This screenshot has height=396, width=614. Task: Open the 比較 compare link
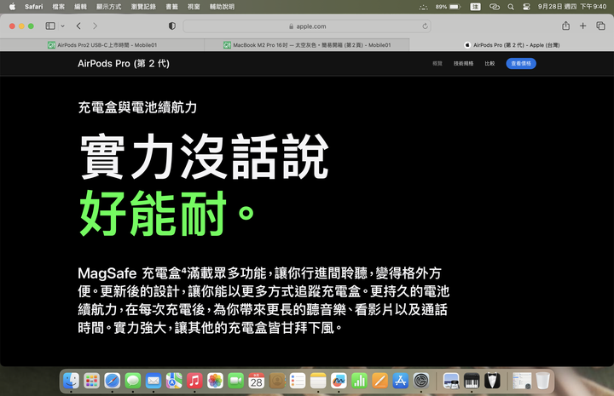(x=489, y=63)
